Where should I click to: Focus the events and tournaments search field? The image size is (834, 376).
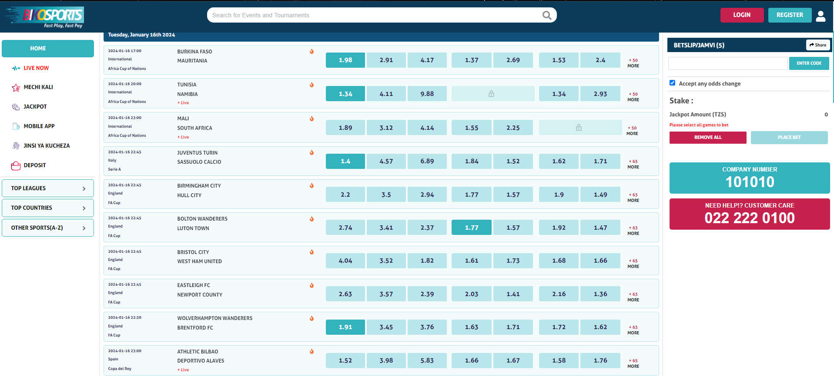pyautogui.click(x=374, y=15)
